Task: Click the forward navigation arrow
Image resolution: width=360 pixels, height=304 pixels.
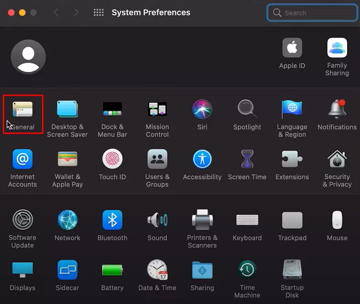Action: pos(76,12)
